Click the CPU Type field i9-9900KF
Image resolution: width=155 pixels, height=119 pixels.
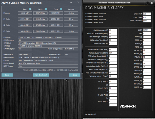(x=48, y=37)
